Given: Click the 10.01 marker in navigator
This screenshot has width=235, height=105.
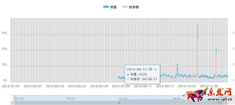Looking at the screenshot, I should (x=176, y=99).
